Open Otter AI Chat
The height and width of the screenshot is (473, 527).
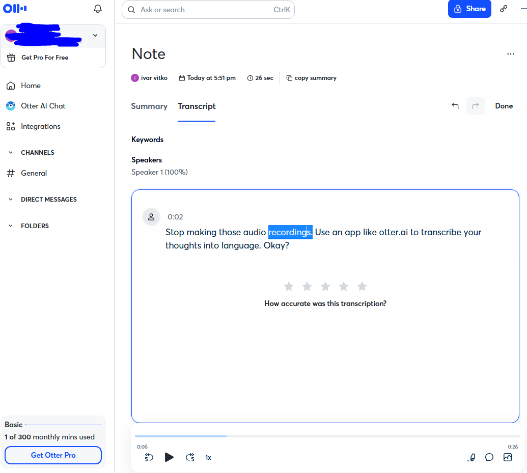36,106
